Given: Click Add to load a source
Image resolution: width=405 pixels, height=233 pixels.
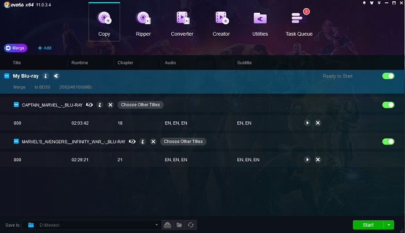Looking at the screenshot, I should point(45,48).
